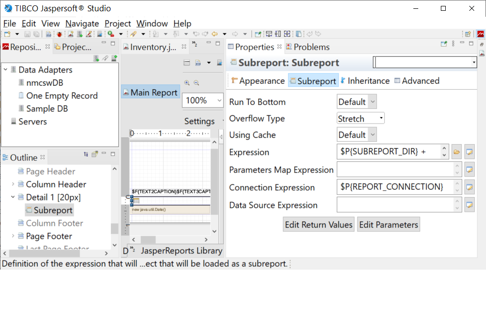Click the Outline tree toggle icon
The height and width of the screenshot is (330, 486).
86,154
